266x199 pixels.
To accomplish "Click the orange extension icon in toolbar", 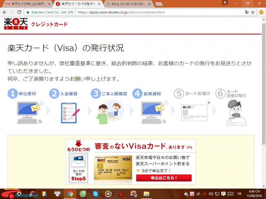I will tap(261, 12).
